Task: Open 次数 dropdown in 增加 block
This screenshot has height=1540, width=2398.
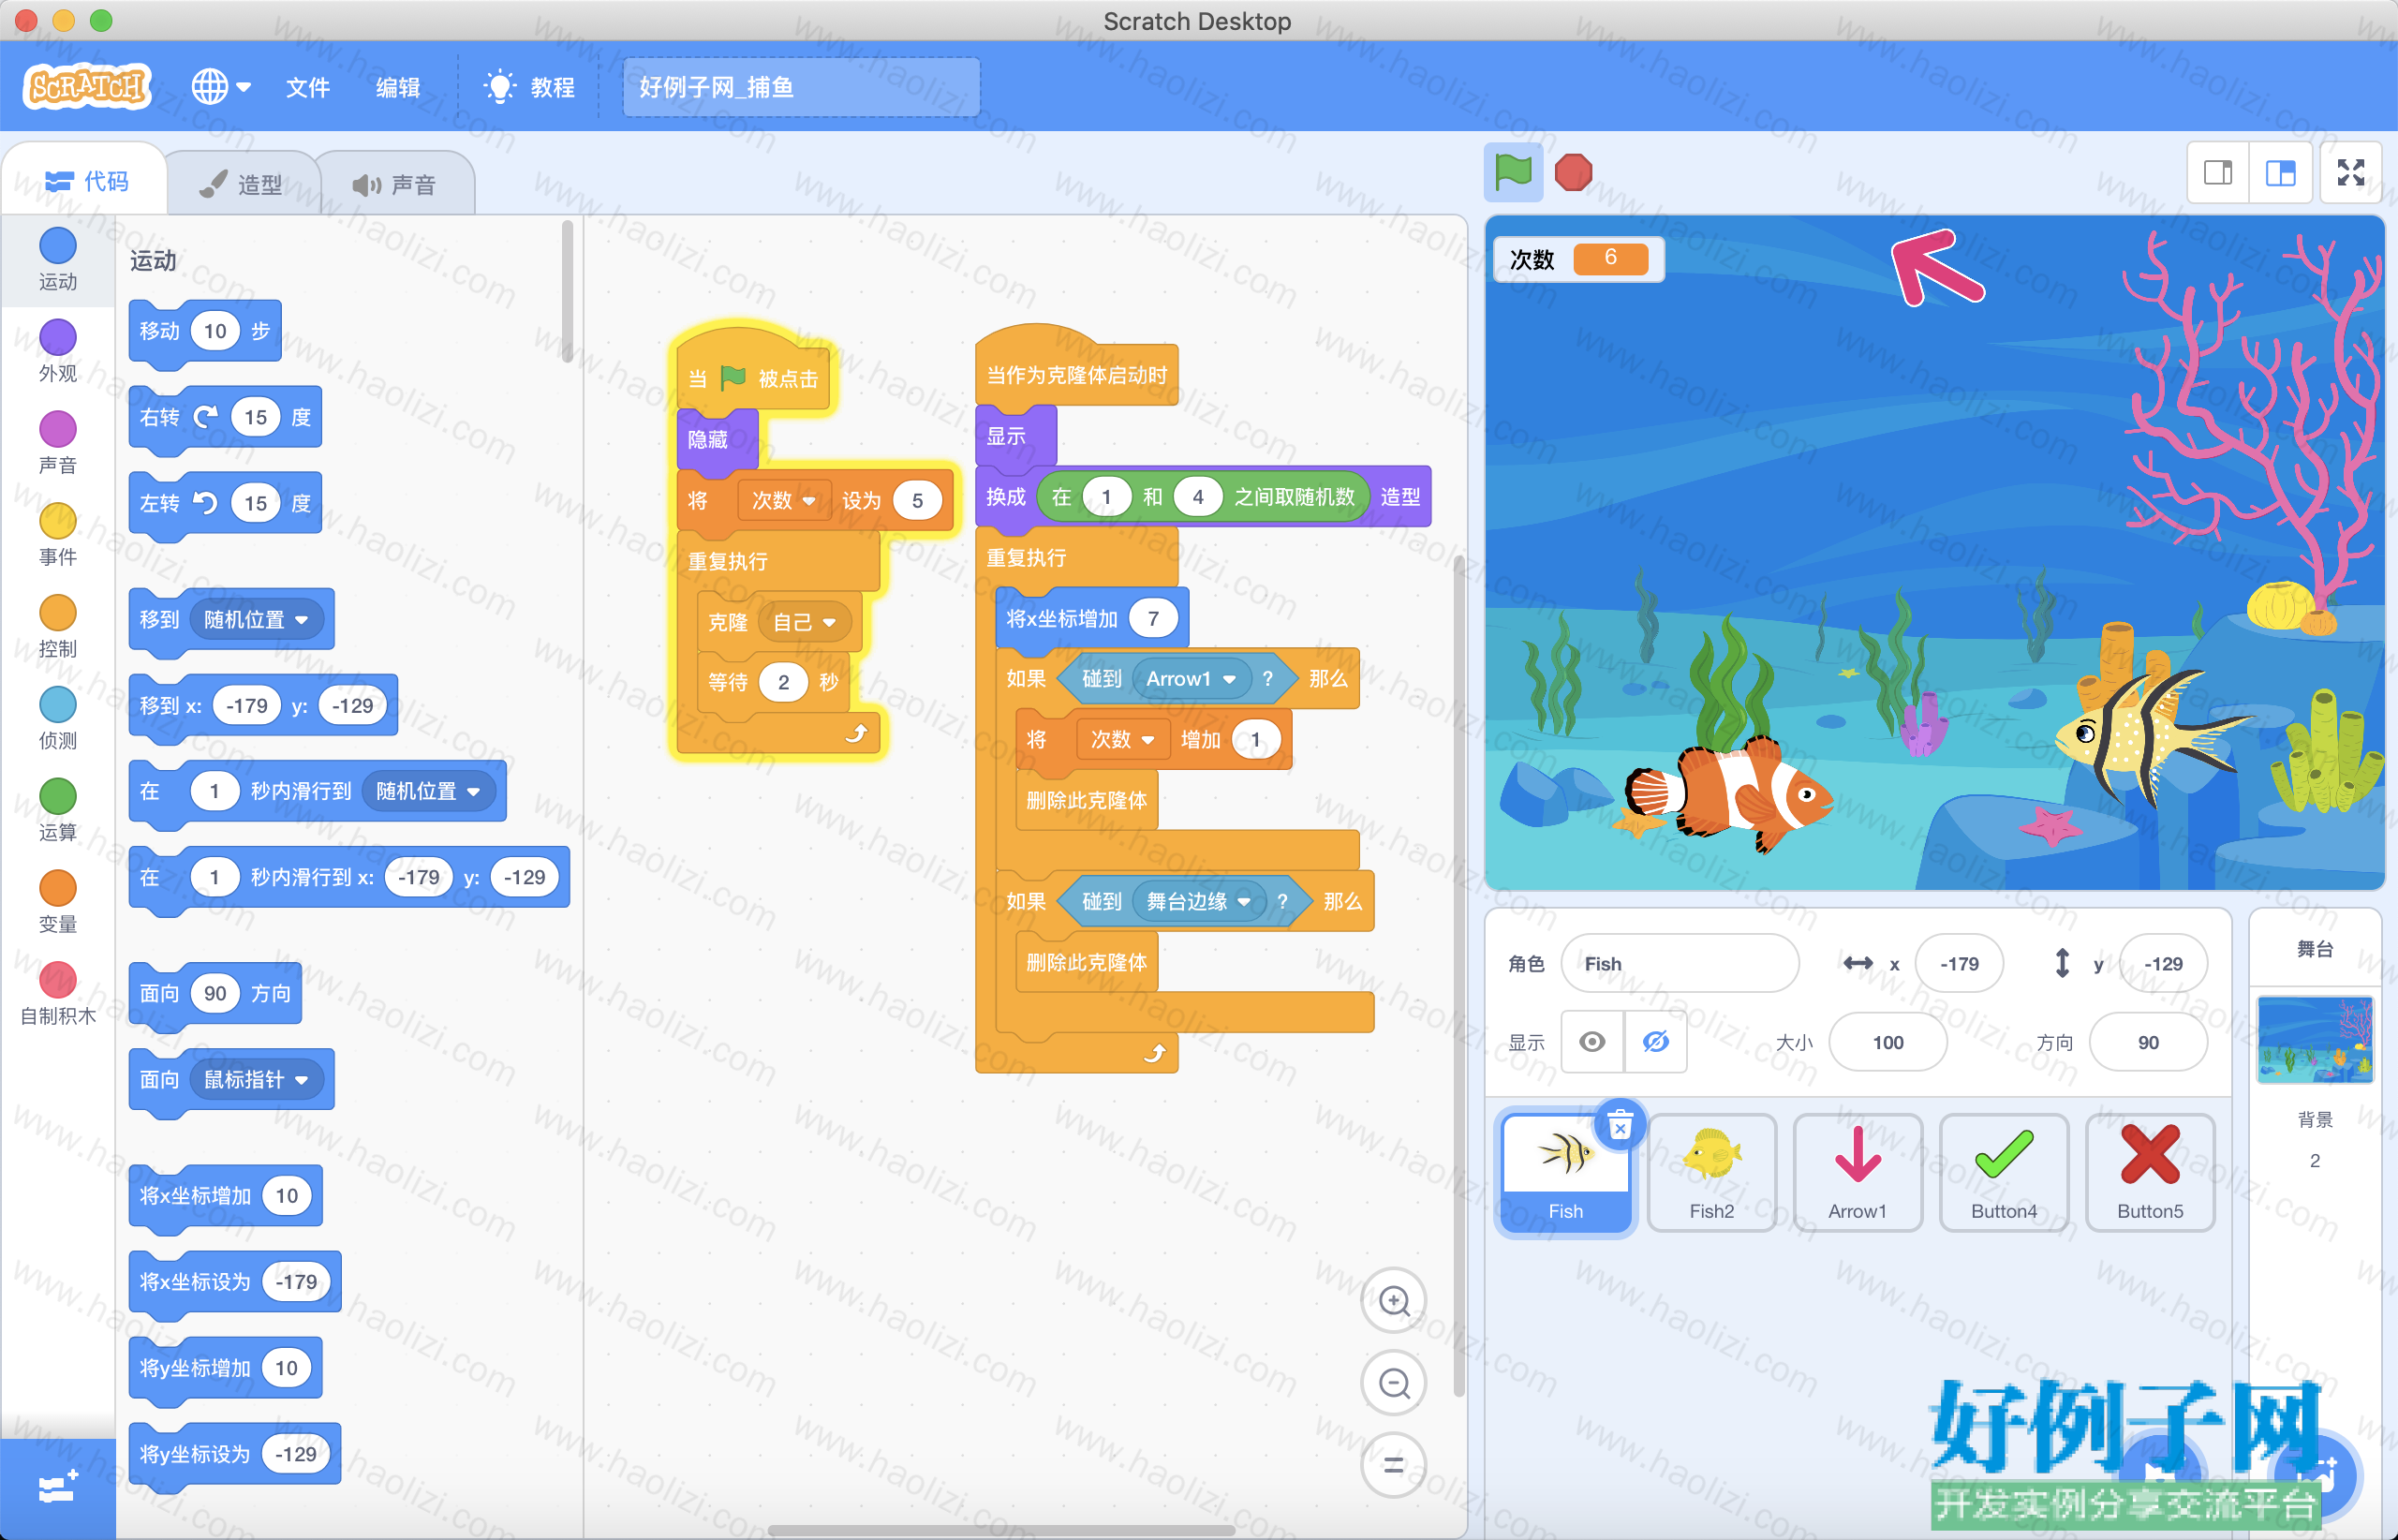Action: click(1123, 740)
